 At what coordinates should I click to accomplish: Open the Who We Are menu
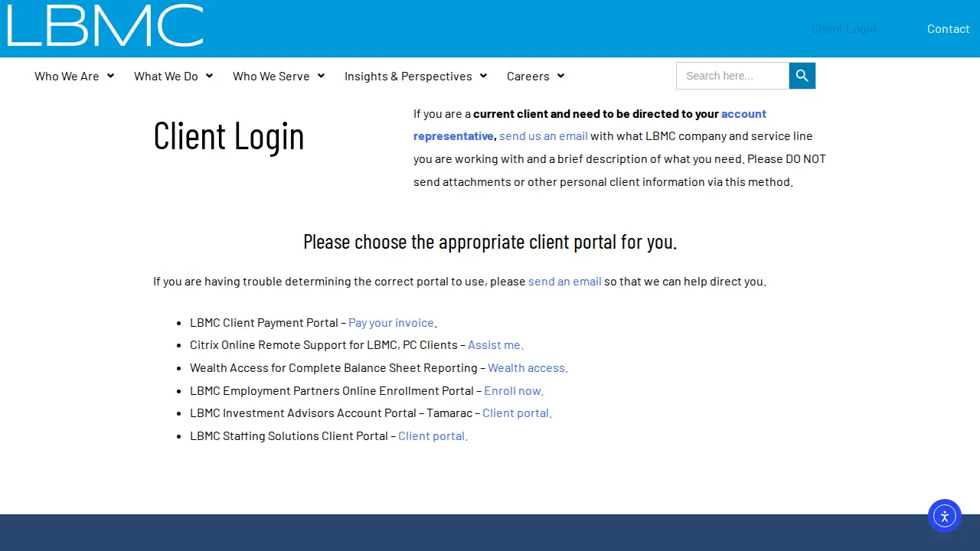tap(67, 77)
